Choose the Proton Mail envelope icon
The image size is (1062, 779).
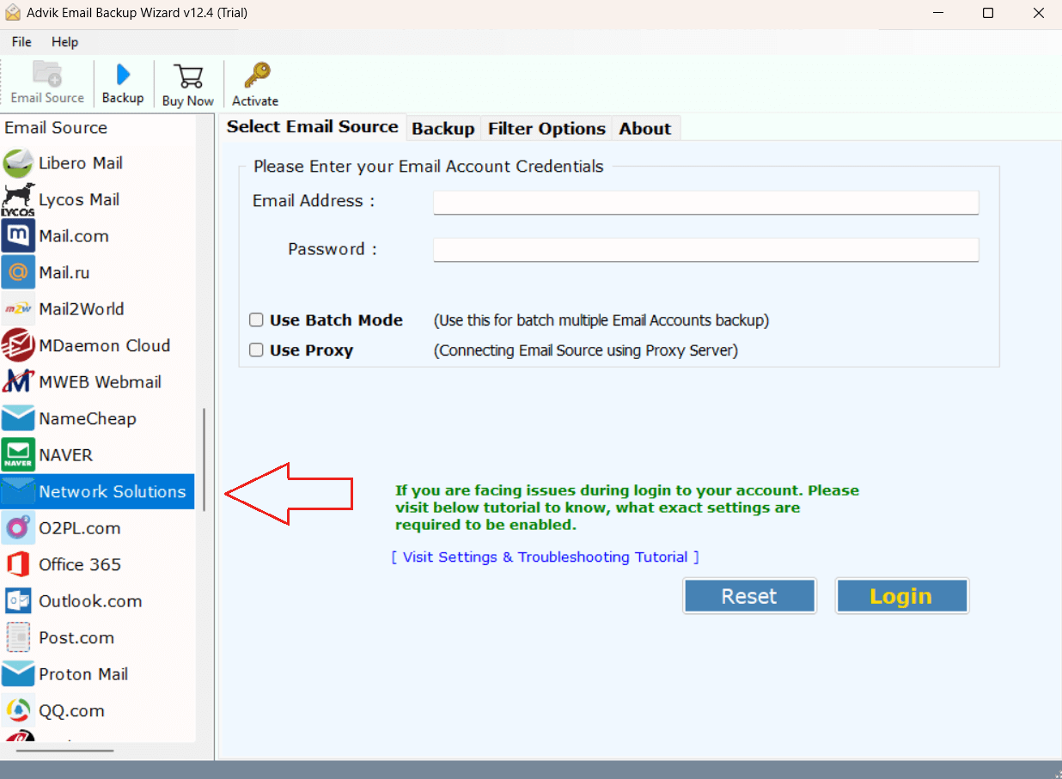click(18, 674)
